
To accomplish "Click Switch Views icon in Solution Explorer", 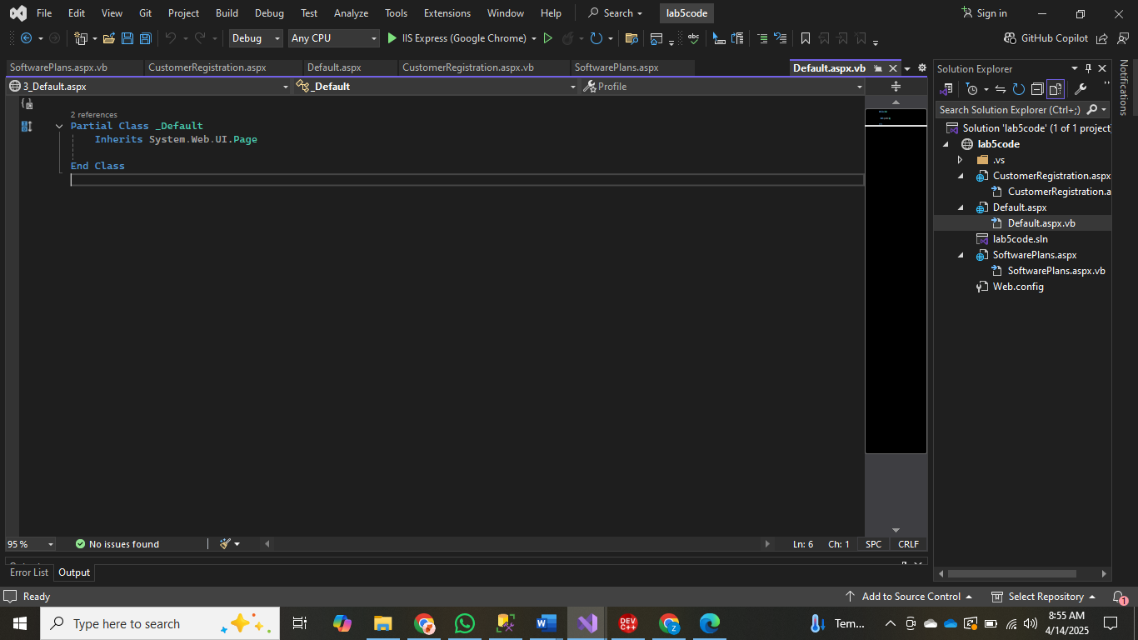I will tap(946, 89).
